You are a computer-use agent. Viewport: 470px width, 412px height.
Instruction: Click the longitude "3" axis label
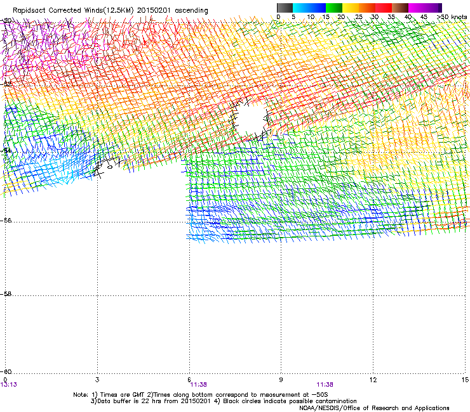click(x=97, y=380)
